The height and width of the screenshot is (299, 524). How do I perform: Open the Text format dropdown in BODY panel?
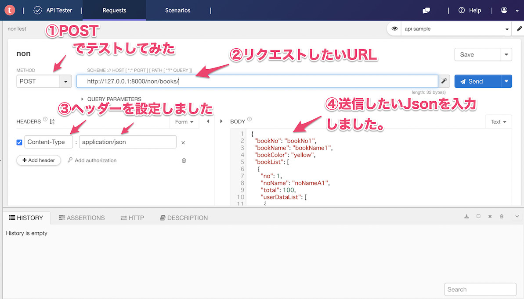(499, 121)
